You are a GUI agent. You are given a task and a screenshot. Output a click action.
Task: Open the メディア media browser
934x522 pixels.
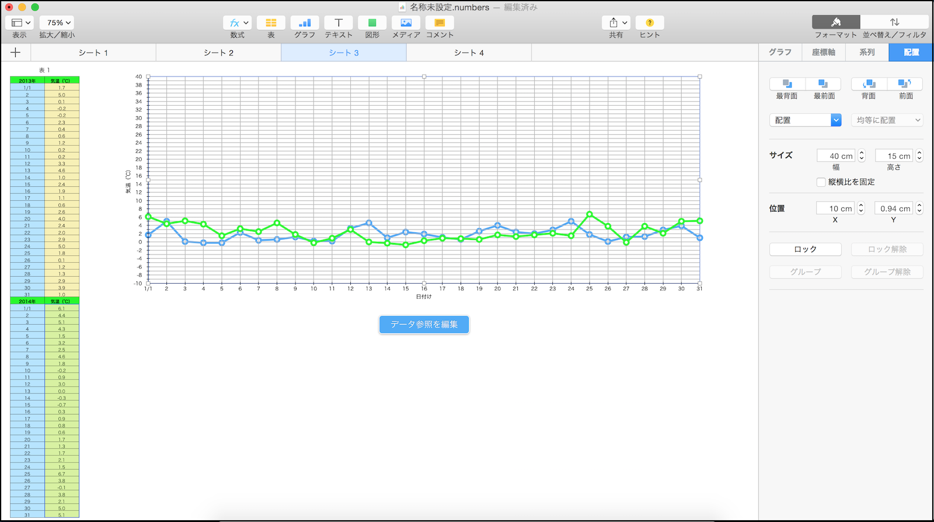click(406, 23)
